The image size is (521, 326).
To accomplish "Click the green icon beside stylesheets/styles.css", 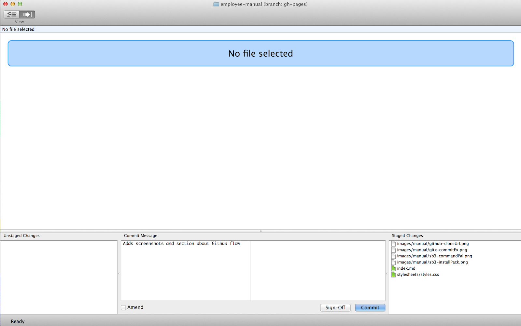I will coord(393,275).
